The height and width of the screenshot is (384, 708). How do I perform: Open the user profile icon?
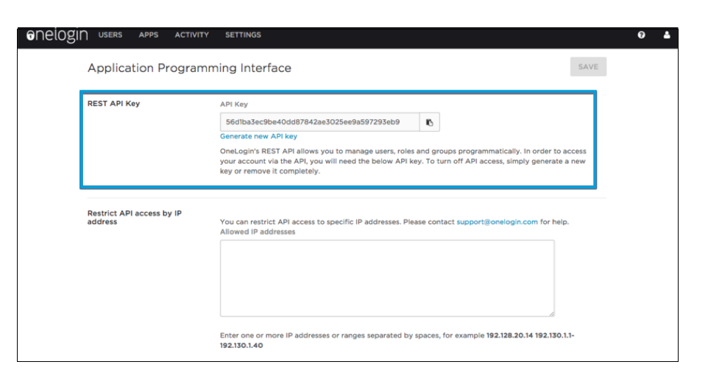point(667,35)
